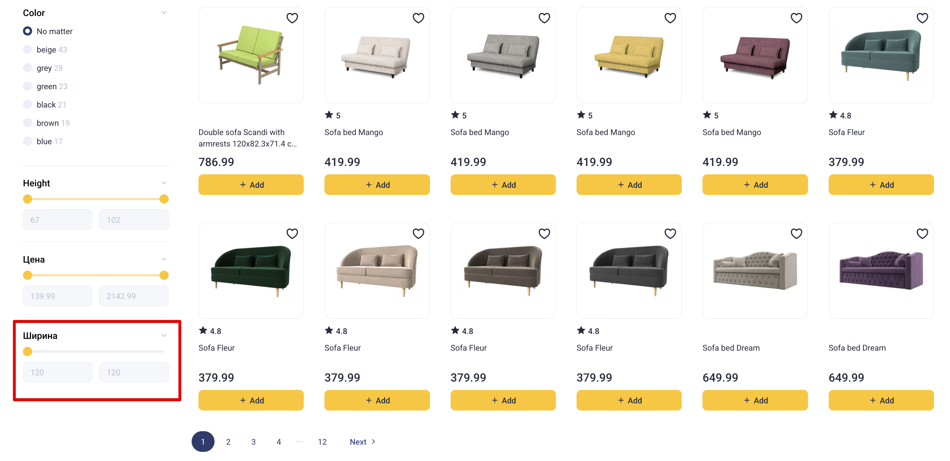The image size is (950, 461).
Task: Go to page 2 of results
Action: point(228,442)
